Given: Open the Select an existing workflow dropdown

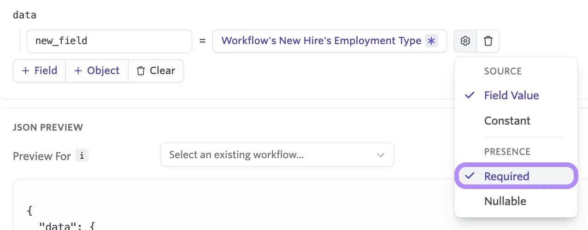Looking at the screenshot, I should 277,155.
